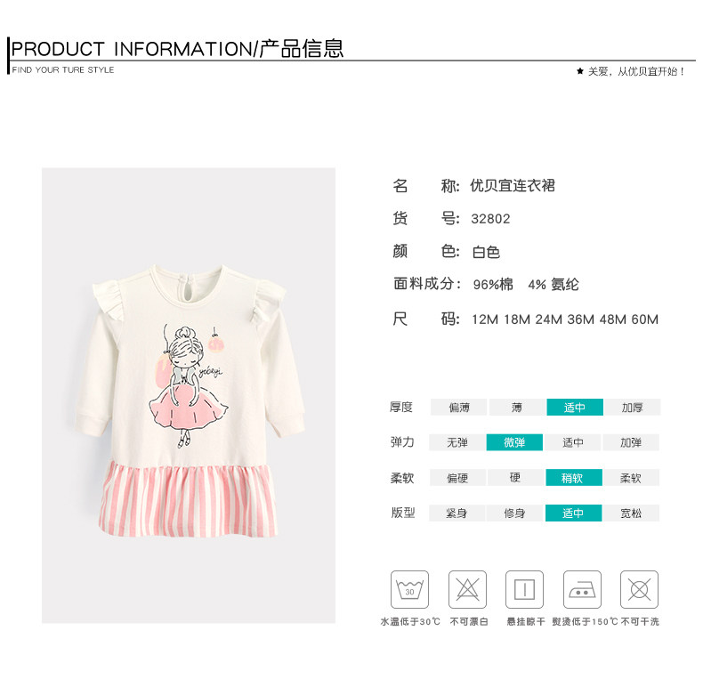Click the white dress product image
Image resolution: width=703 pixels, height=679 pixels.
point(189,395)
